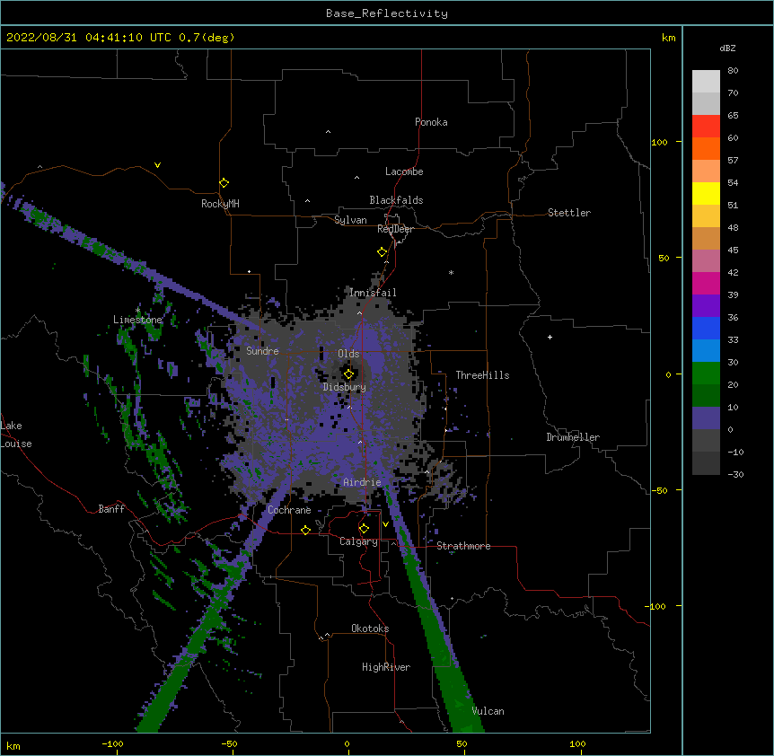Image resolution: width=774 pixels, height=756 pixels.
Task: Click the yellow diamond marker just south of RedDeer
Action: pyautogui.click(x=383, y=252)
